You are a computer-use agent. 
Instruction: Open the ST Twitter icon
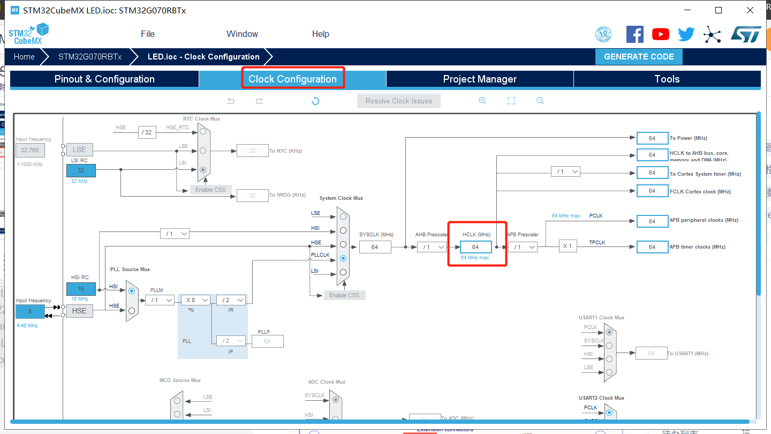point(686,34)
